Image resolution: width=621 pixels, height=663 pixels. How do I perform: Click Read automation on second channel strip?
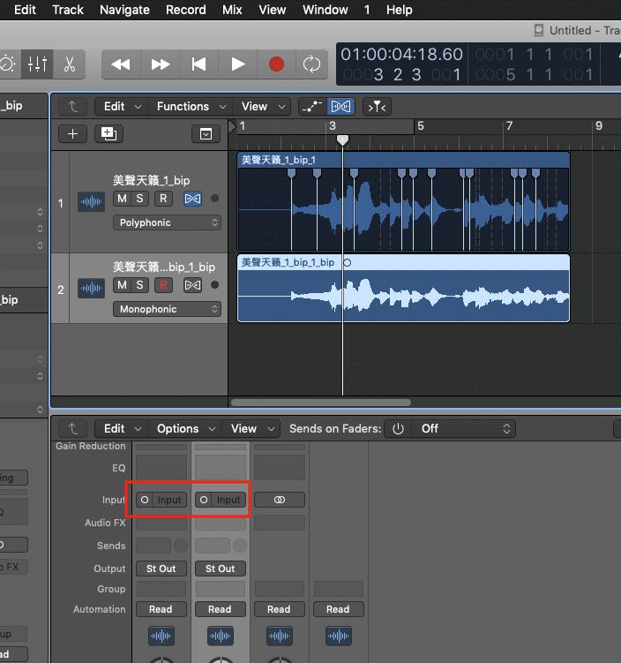(x=220, y=609)
